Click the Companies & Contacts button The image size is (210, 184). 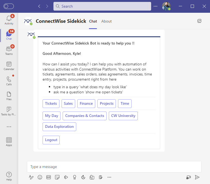click(x=85, y=116)
